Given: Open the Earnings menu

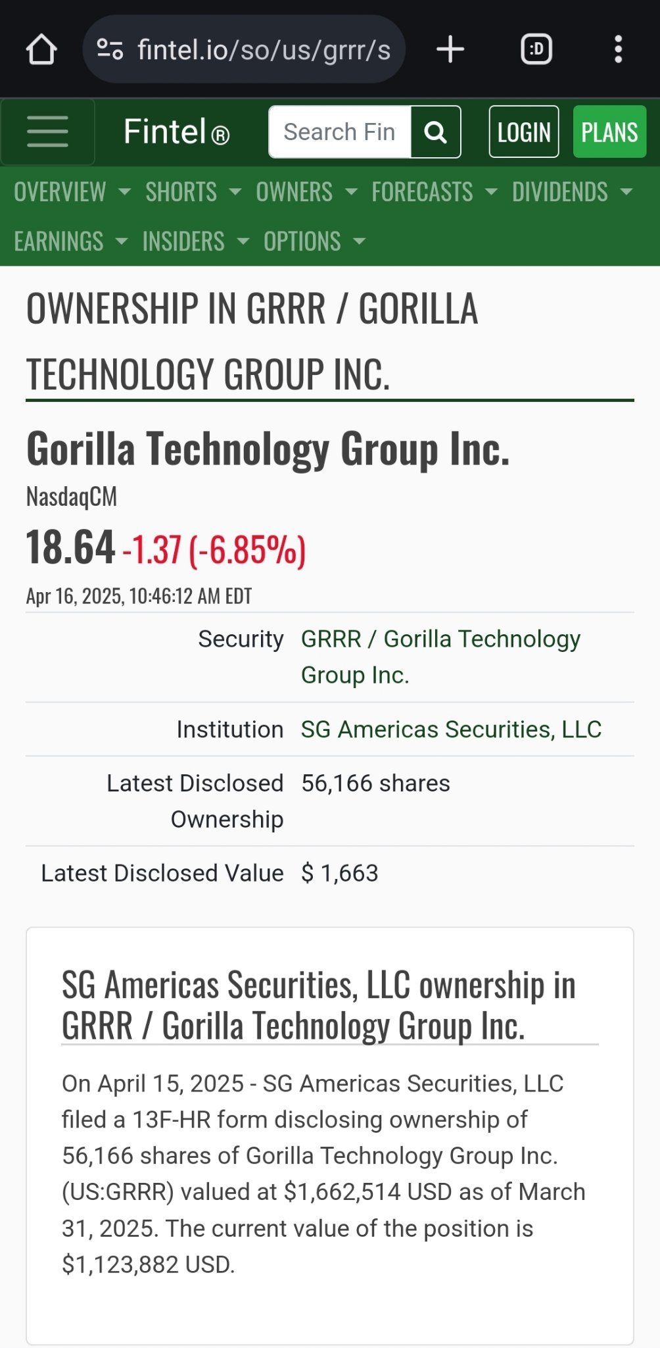Looking at the screenshot, I should pos(70,241).
